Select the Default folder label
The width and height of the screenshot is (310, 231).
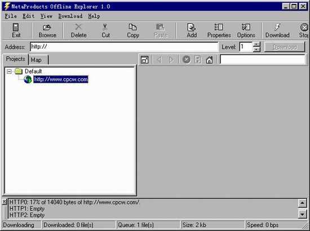[33, 71]
